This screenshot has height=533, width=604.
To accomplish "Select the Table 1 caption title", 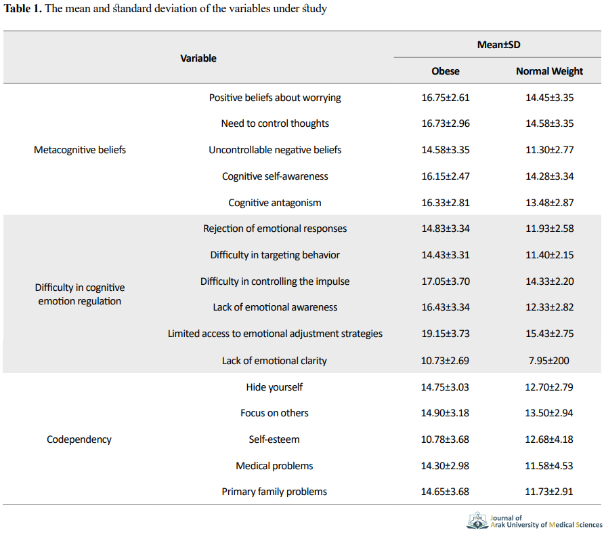I will point(165,9).
